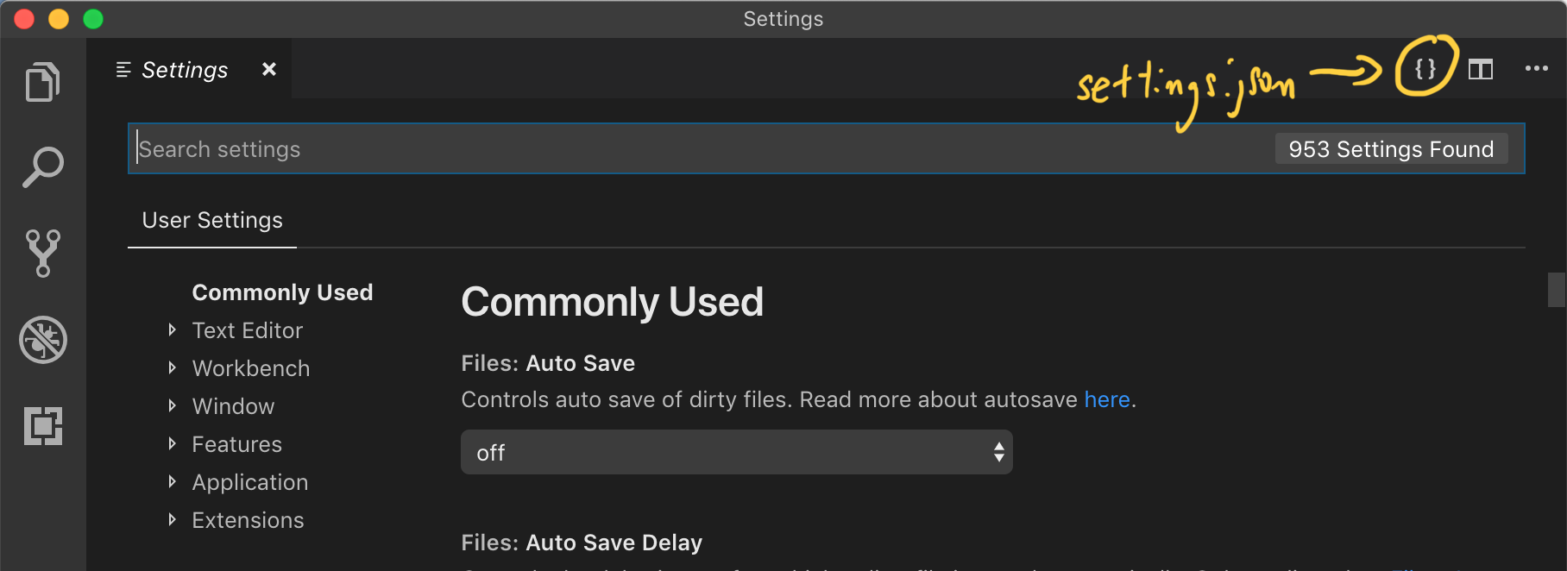
Task: Click the Run and Debug icon
Action: tap(43, 340)
